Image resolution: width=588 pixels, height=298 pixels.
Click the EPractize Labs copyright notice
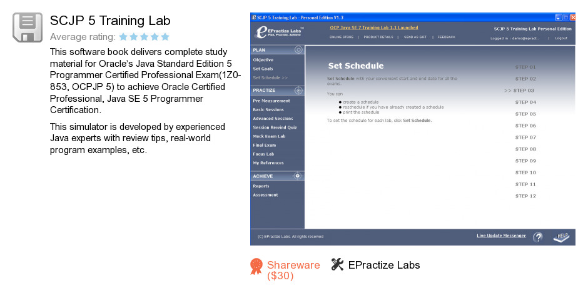coord(291,237)
